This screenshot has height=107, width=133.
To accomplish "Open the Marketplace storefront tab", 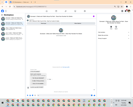I will [75, 11].
